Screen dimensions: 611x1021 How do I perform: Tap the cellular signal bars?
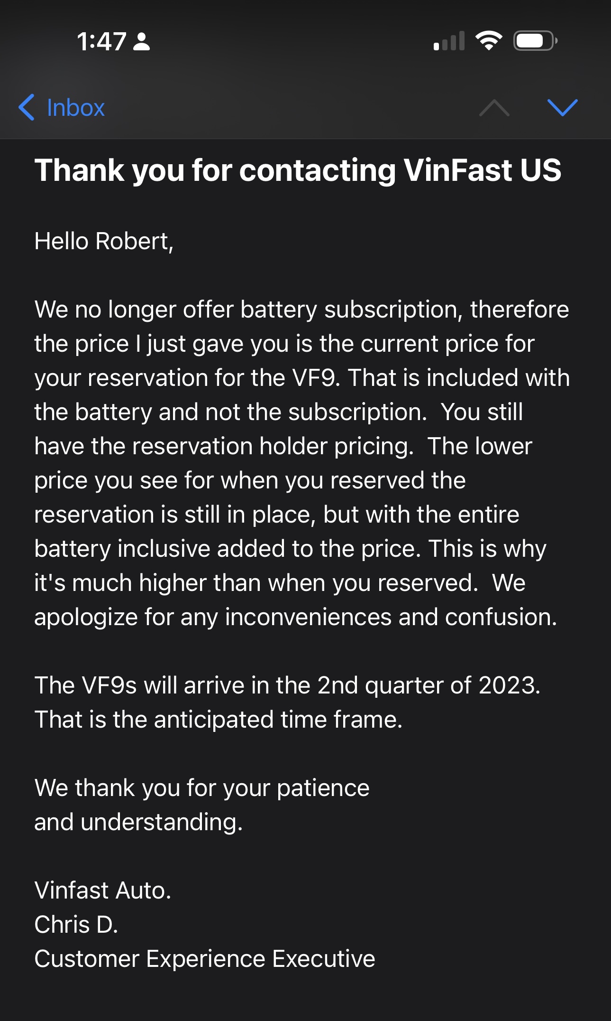coord(449,41)
